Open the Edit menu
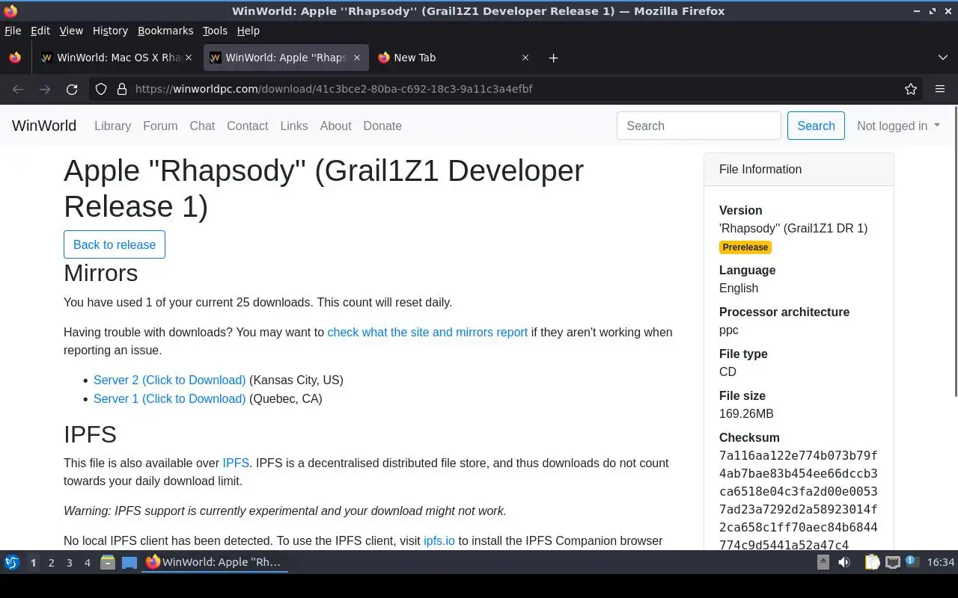The height and width of the screenshot is (598, 958). pos(40,31)
